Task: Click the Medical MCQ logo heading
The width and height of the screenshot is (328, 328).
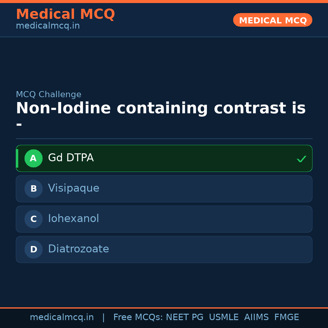Action: pyautogui.click(x=65, y=14)
